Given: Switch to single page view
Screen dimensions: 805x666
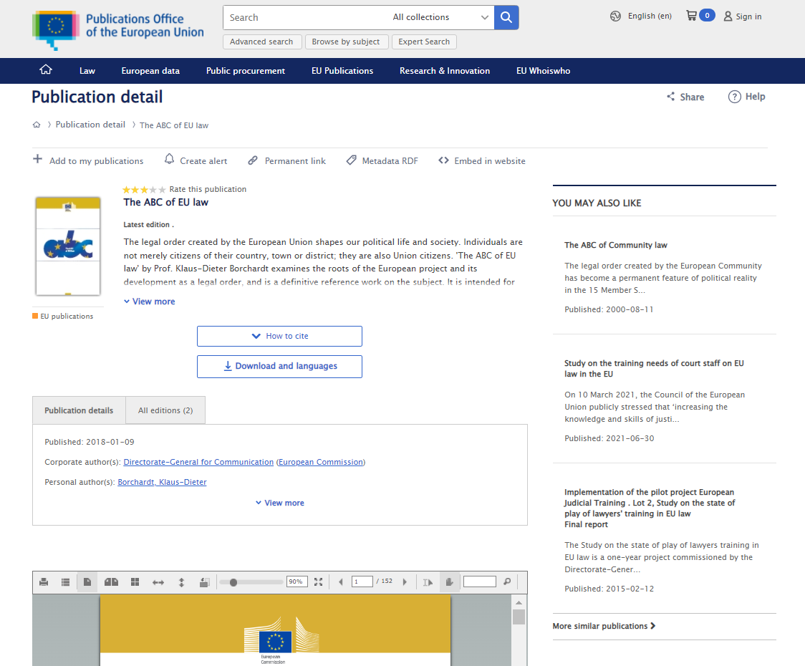Looking at the screenshot, I should tap(87, 581).
